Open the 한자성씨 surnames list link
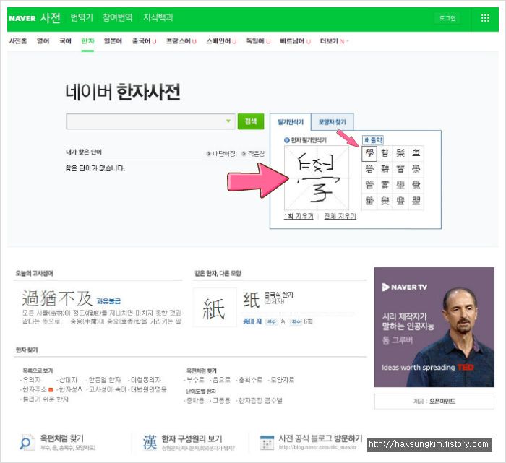Image resolution: width=506 pixels, height=463 pixels. (70, 389)
